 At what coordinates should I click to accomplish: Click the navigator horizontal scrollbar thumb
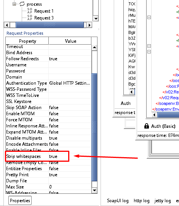point(50,25)
